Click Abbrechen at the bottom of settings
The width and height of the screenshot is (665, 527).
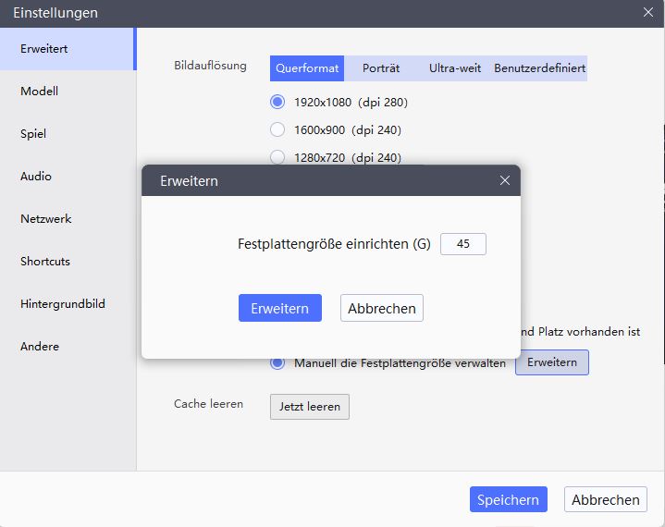tap(606, 499)
